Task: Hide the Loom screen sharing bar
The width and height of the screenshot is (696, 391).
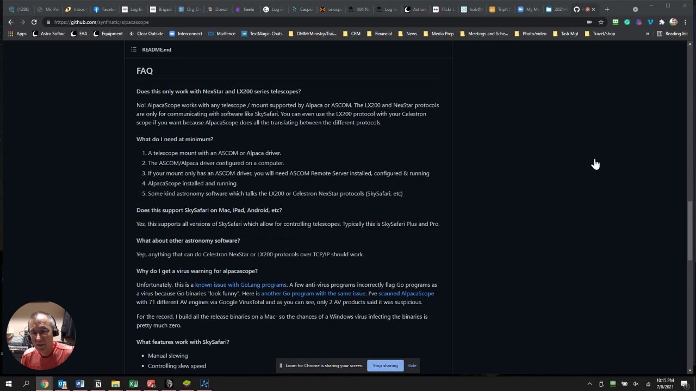Action: pyautogui.click(x=412, y=365)
